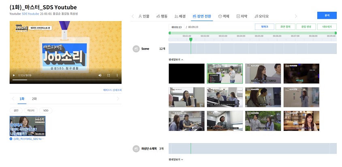Toggle the 클린 filter chip
This screenshot has height=167, width=342.
(x=16, y=110)
